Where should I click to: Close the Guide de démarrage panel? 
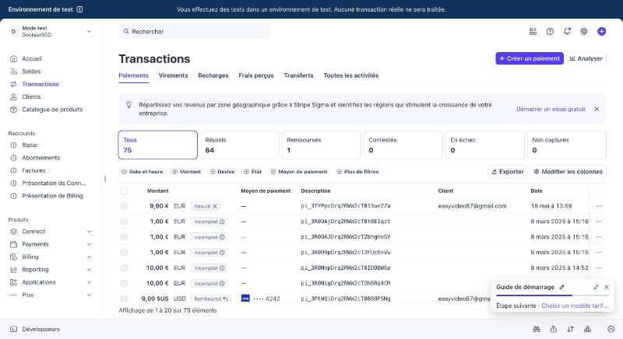(x=607, y=287)
